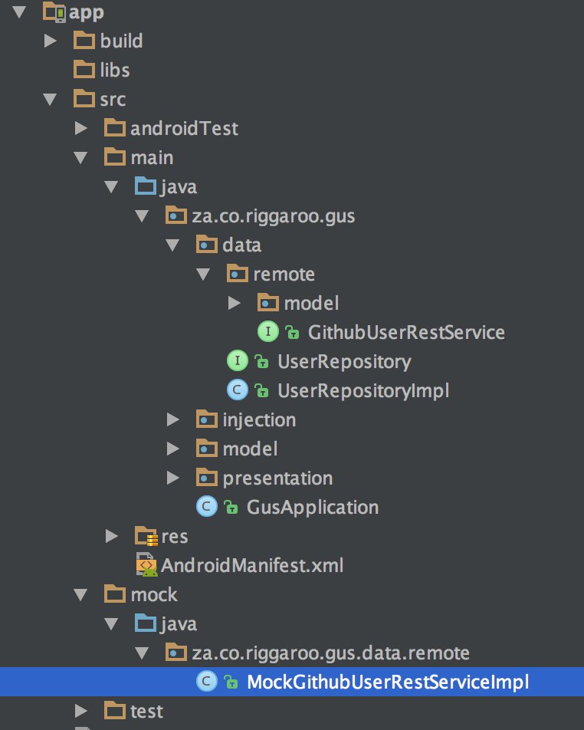Click the data package icon
Viewport: 584px width, 730px height.
tap(207, 245)
